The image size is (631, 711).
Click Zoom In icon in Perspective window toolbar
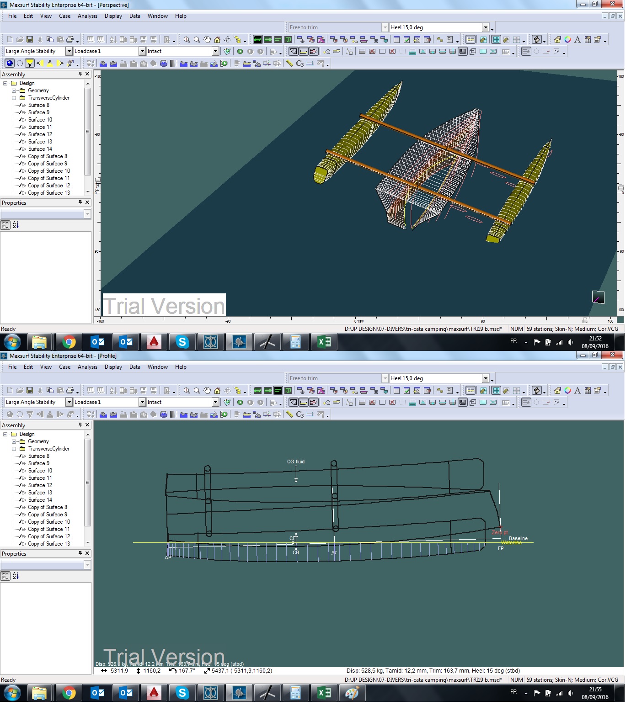(x=187, y=40)
